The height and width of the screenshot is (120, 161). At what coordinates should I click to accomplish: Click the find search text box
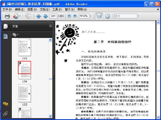coord(126,16)
